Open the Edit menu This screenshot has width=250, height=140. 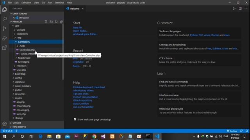click(x=16, y=3)
